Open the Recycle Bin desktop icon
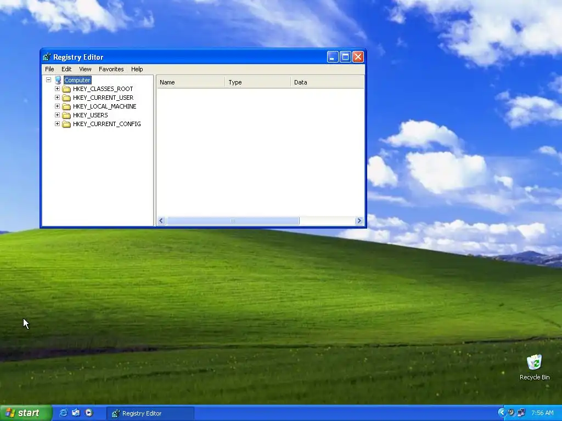 tap(534, 362)
